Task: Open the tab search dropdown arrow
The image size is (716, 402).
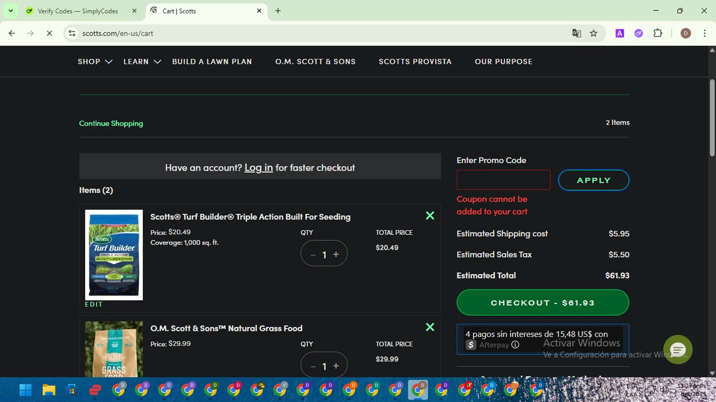Action: pos(11,11)
